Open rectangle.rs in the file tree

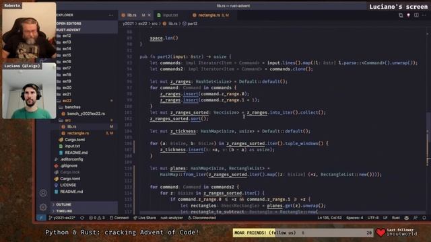(x=78, y=133)
